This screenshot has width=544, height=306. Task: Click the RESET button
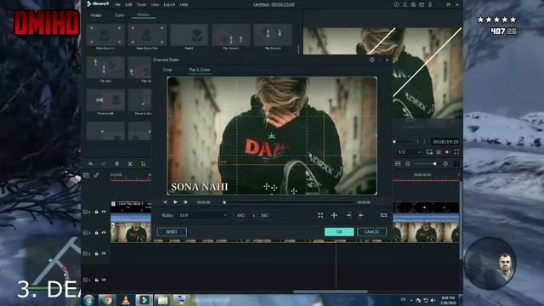pyautogui.click(x=172, y=232)
